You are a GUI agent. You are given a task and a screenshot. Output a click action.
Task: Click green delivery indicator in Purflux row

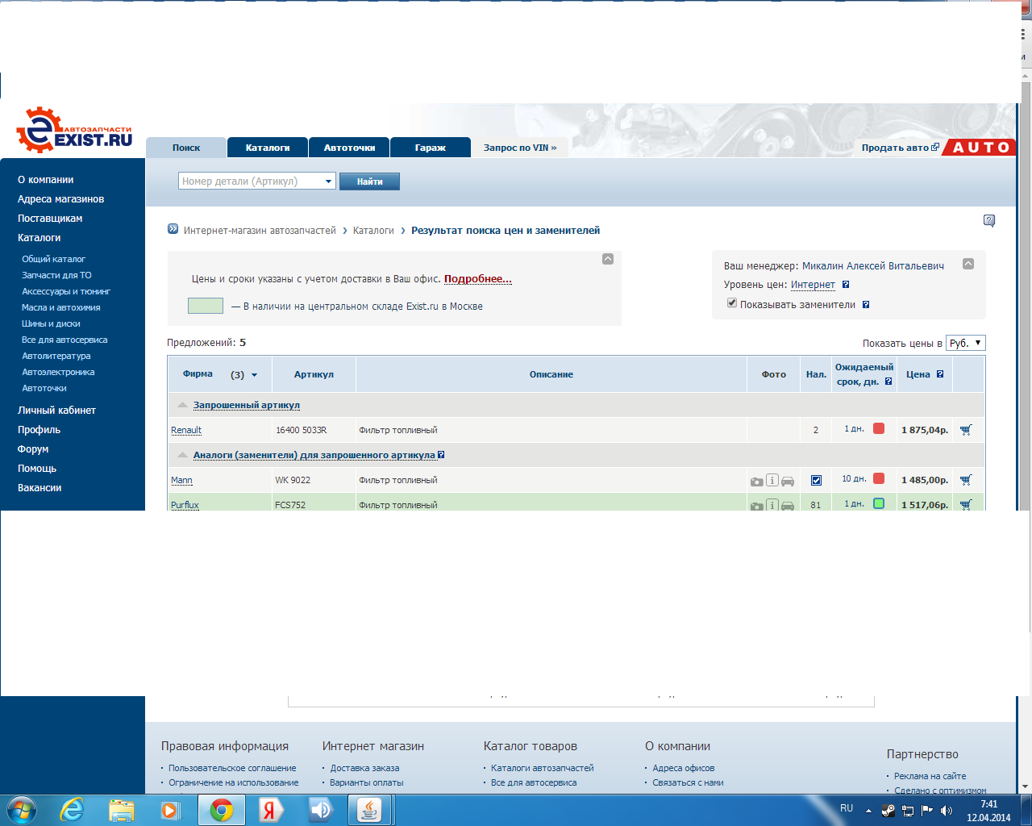click(x=879, y=503)
